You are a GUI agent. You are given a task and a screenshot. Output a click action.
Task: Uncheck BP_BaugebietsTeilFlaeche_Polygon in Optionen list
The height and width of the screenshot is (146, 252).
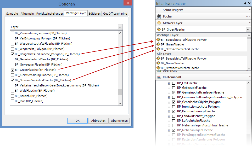[12, 54]
